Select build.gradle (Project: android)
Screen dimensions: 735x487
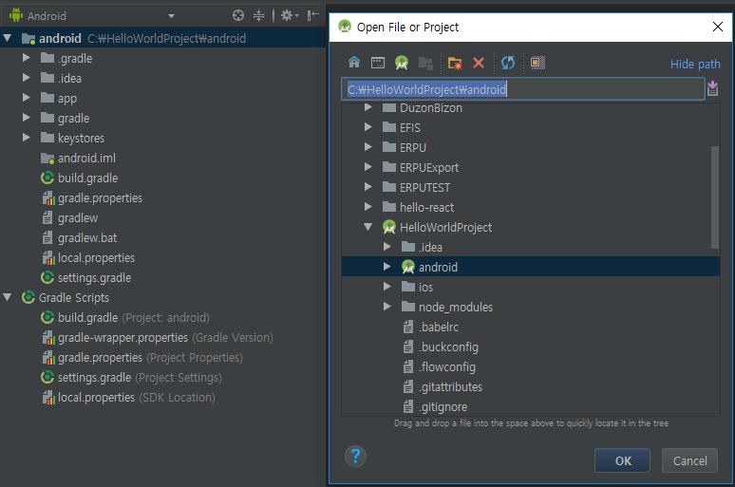pyautogui.click(x=124, y=318)
